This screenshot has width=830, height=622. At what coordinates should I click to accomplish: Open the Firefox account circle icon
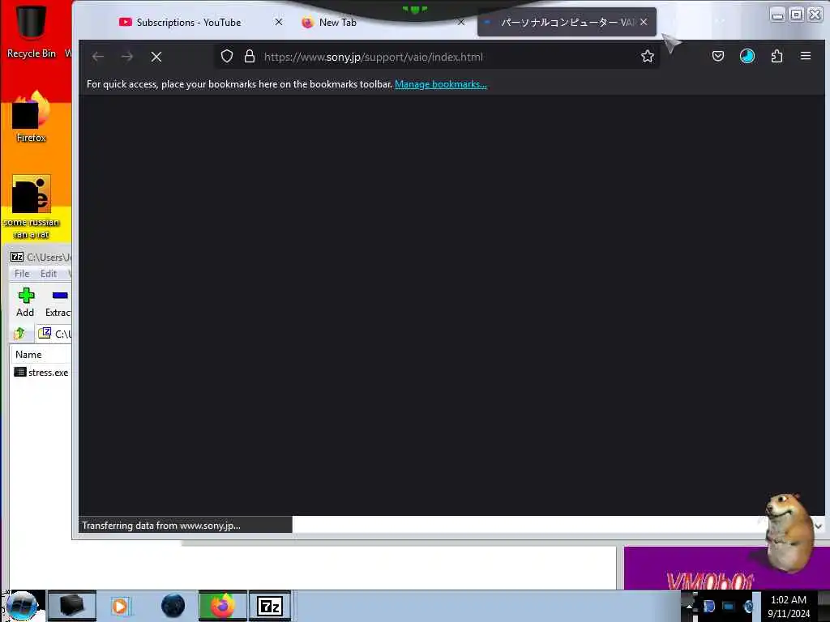pos(747,56)
